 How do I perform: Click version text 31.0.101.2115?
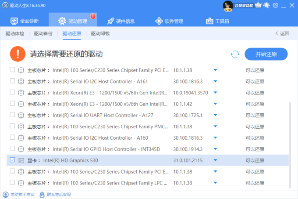(188, 160)
